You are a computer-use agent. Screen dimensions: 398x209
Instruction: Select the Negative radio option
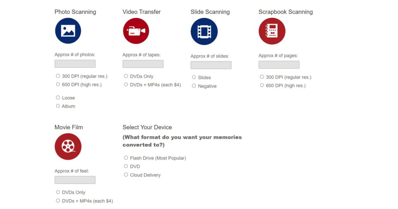pyautogui.click(x=194, y=86)
